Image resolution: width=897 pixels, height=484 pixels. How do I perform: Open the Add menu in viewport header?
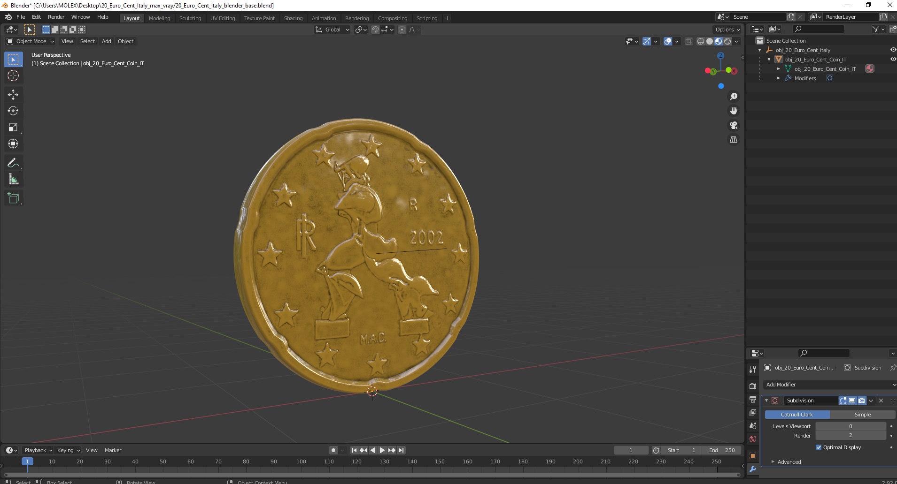click(x=107, y=41)
